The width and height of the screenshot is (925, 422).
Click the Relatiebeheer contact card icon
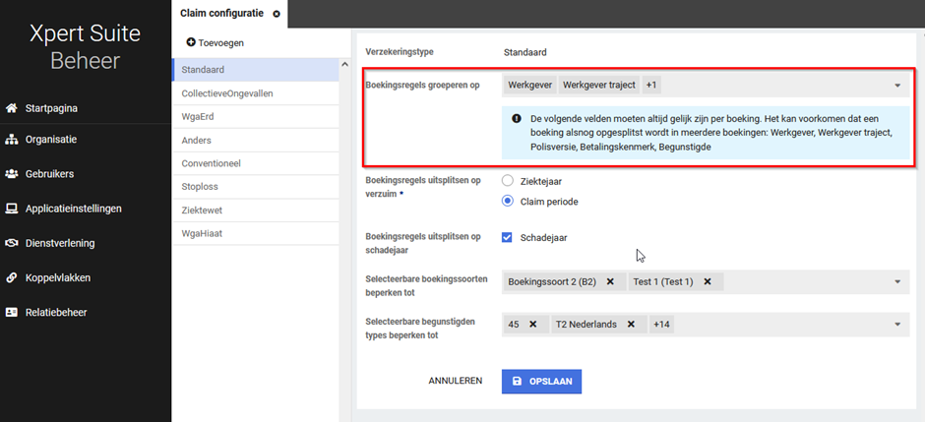12,313
